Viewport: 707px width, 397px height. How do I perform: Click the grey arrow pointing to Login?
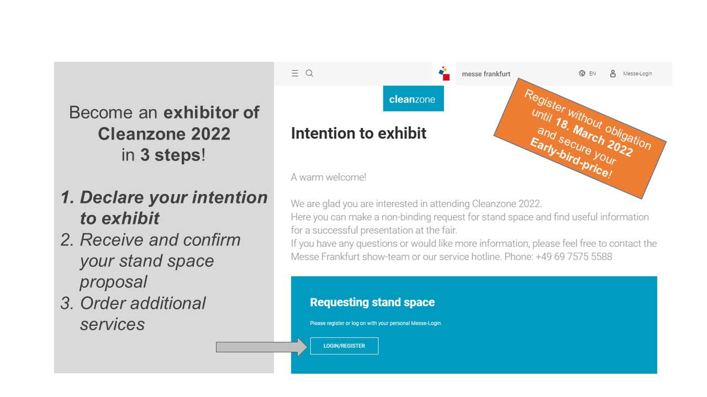[262, 347]
